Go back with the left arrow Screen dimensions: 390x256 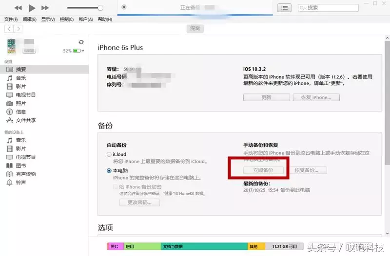[x=9, y=29]
